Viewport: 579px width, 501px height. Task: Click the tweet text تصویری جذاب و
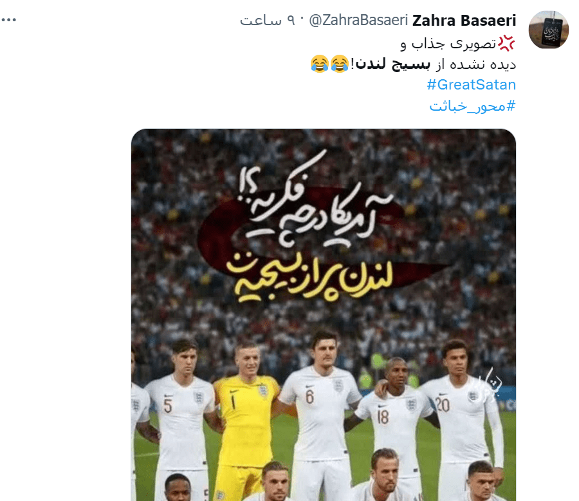tap(448, 44)
